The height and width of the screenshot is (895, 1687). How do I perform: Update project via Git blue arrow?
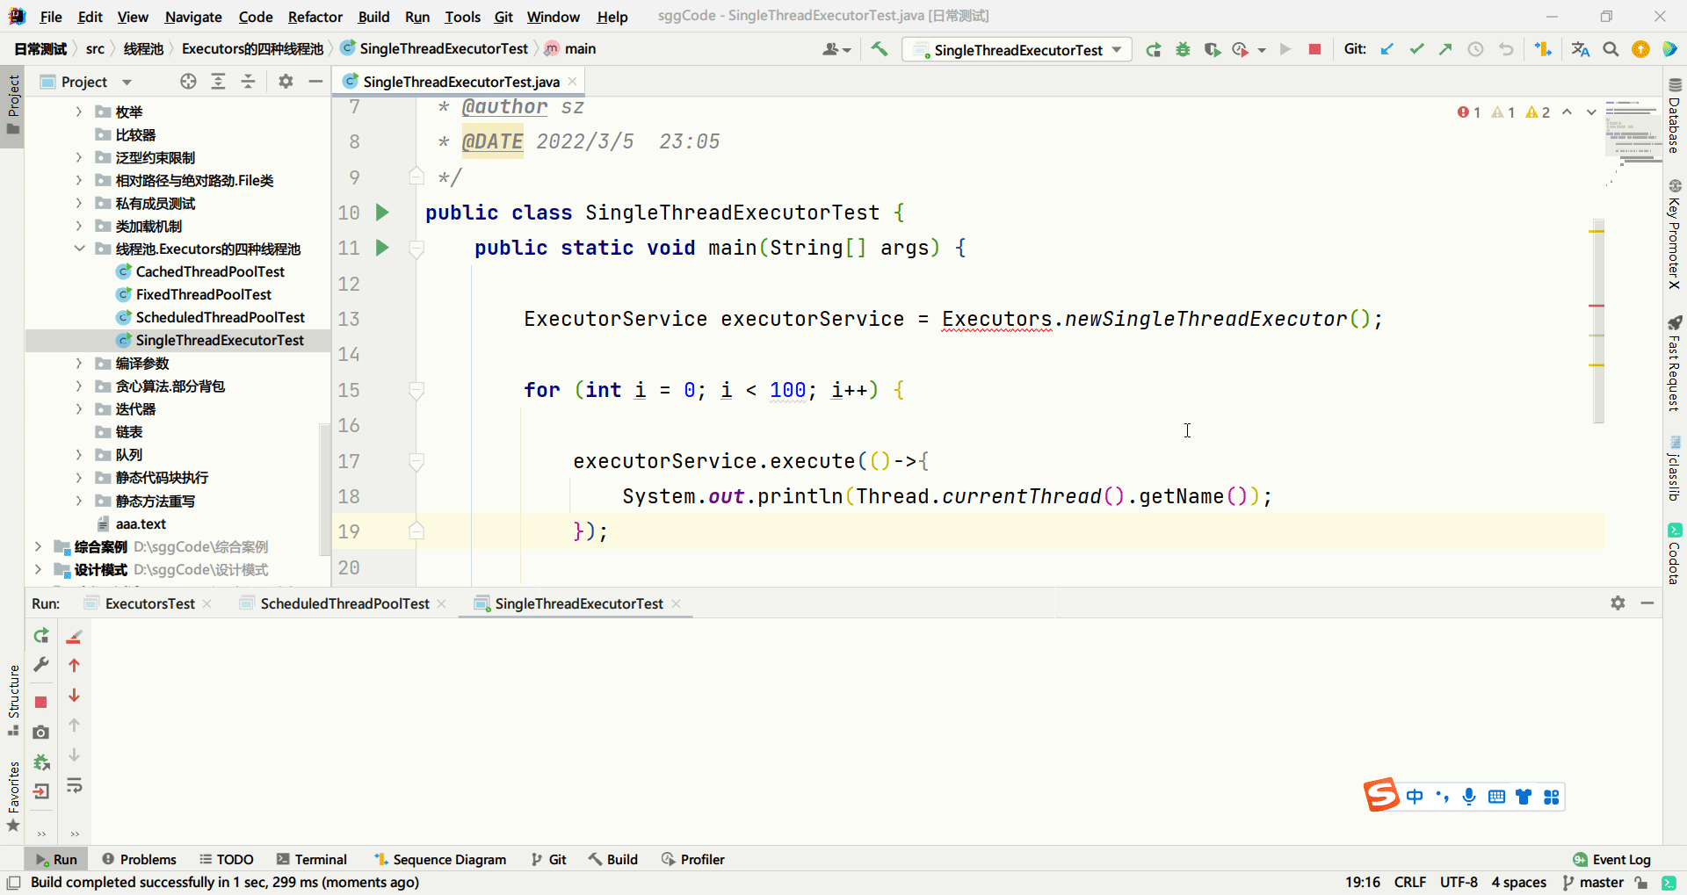tap(1387, 49)
